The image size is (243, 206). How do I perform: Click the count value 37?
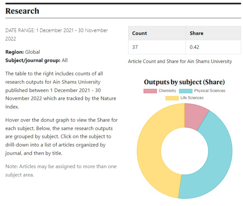point(135,47)
